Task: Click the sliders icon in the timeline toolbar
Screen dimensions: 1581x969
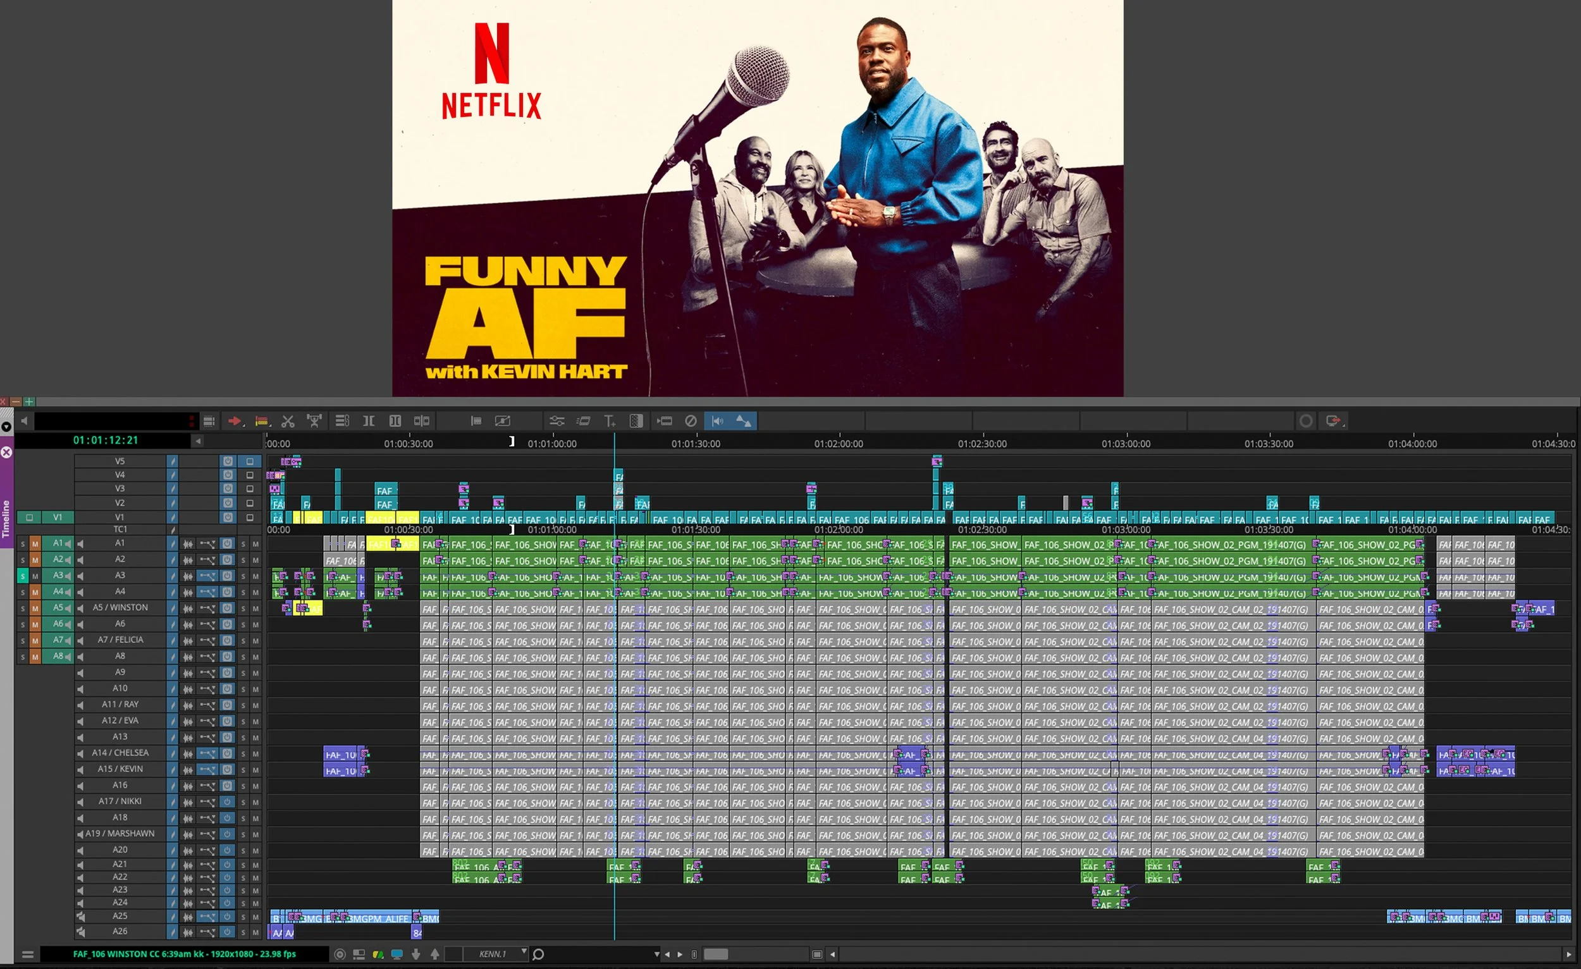Action: click(x=557, y=422)
